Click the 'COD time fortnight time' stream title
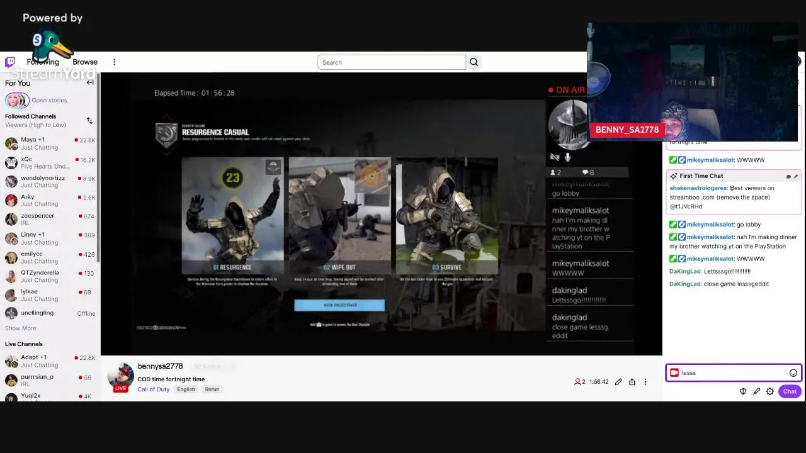The image size is (806, 453). click(x=171, y=379)
